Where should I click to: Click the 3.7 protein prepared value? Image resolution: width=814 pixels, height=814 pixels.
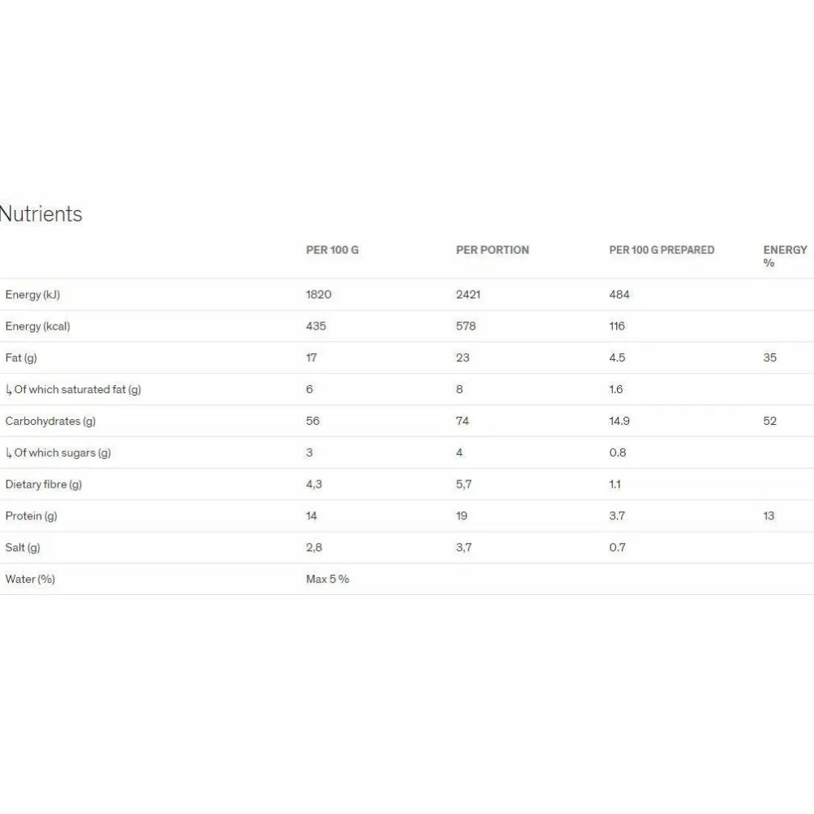pyautogui.click(x=617, y=516)
